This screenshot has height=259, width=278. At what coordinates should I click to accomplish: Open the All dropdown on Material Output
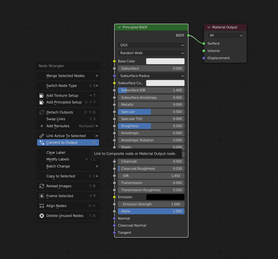pos(225,35)
